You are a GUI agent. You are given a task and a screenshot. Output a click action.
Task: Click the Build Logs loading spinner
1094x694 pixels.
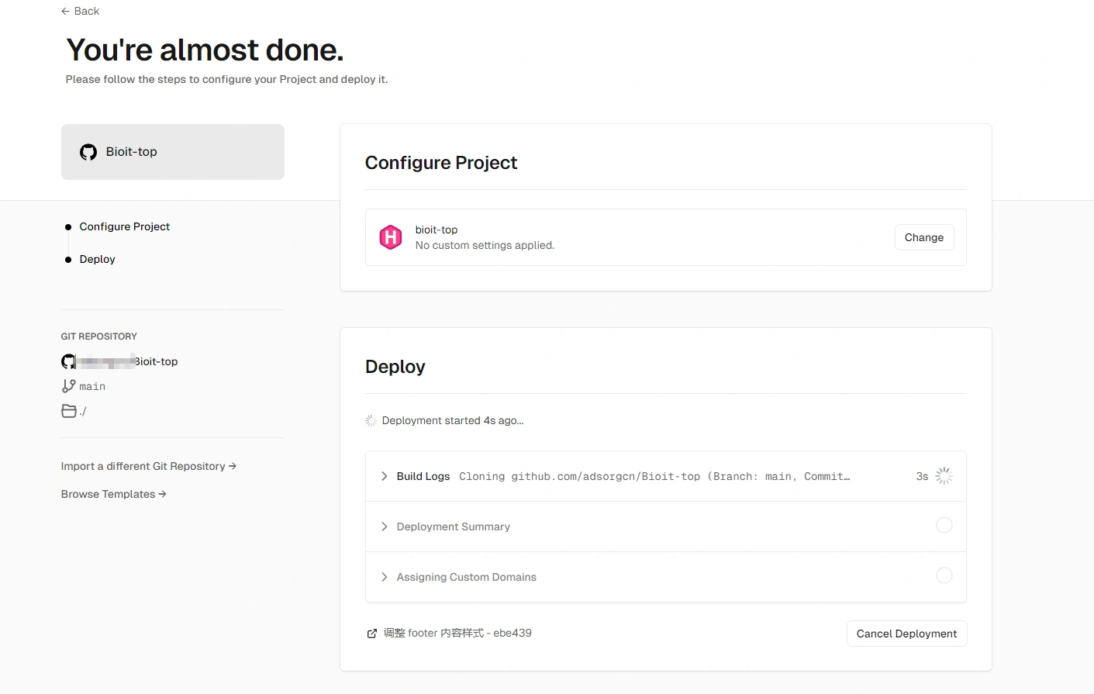click(x=944, y=476)
